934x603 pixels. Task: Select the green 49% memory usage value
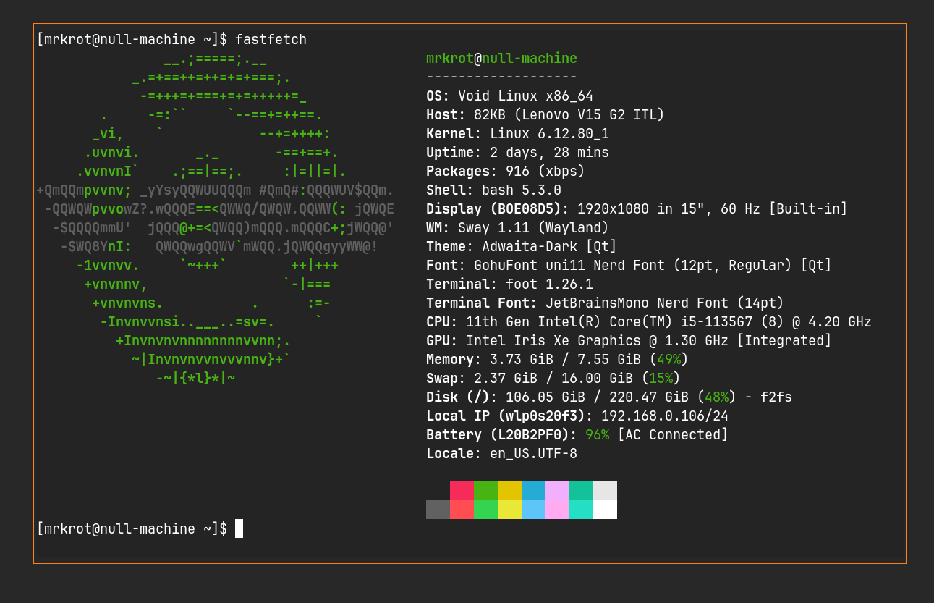[x=668, y=360]
